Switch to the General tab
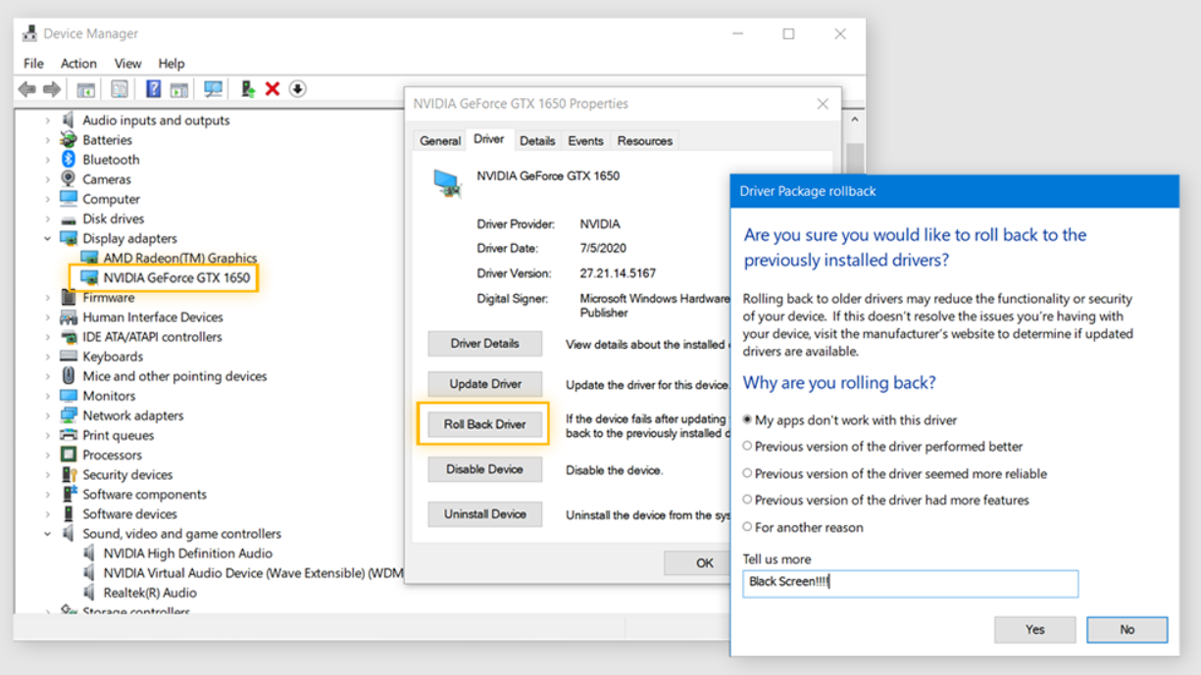The image size is (1201, 675). point(440,141)
